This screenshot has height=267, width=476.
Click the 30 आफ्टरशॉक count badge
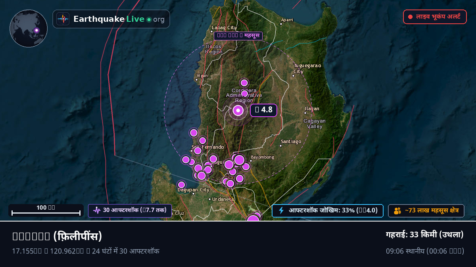(x=130, y=210)
